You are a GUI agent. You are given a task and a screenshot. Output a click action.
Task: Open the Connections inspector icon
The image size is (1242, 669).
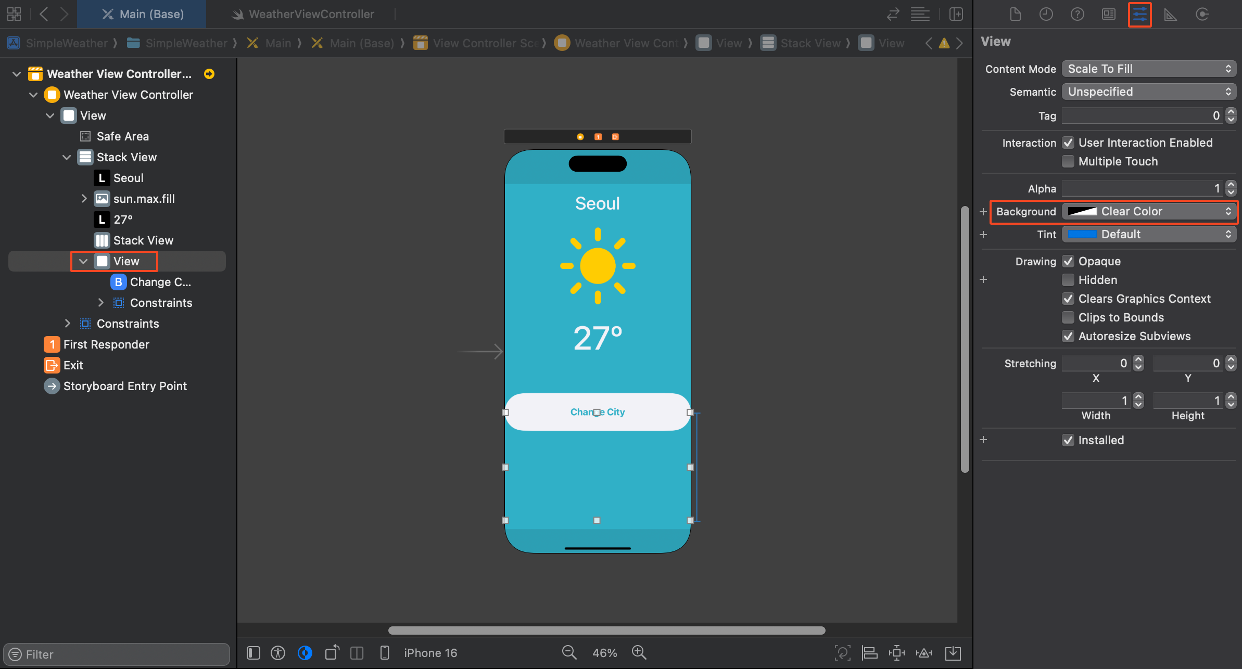(1202, 15)
